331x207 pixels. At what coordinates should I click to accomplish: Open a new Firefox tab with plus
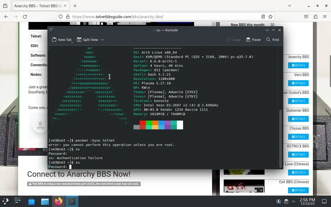tap(75, 6)
